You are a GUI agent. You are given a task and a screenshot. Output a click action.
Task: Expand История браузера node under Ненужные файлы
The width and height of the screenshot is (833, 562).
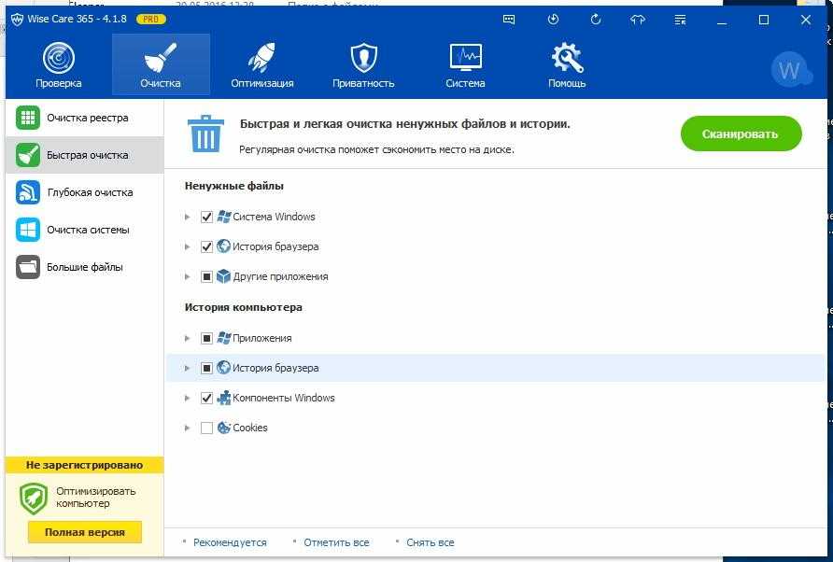187,246
